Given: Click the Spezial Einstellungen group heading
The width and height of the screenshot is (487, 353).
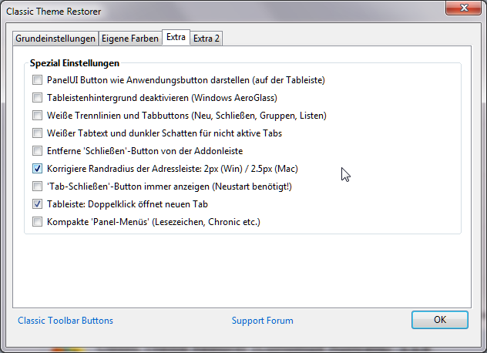Looking at the screenshot, I should [x=75, y=62].
